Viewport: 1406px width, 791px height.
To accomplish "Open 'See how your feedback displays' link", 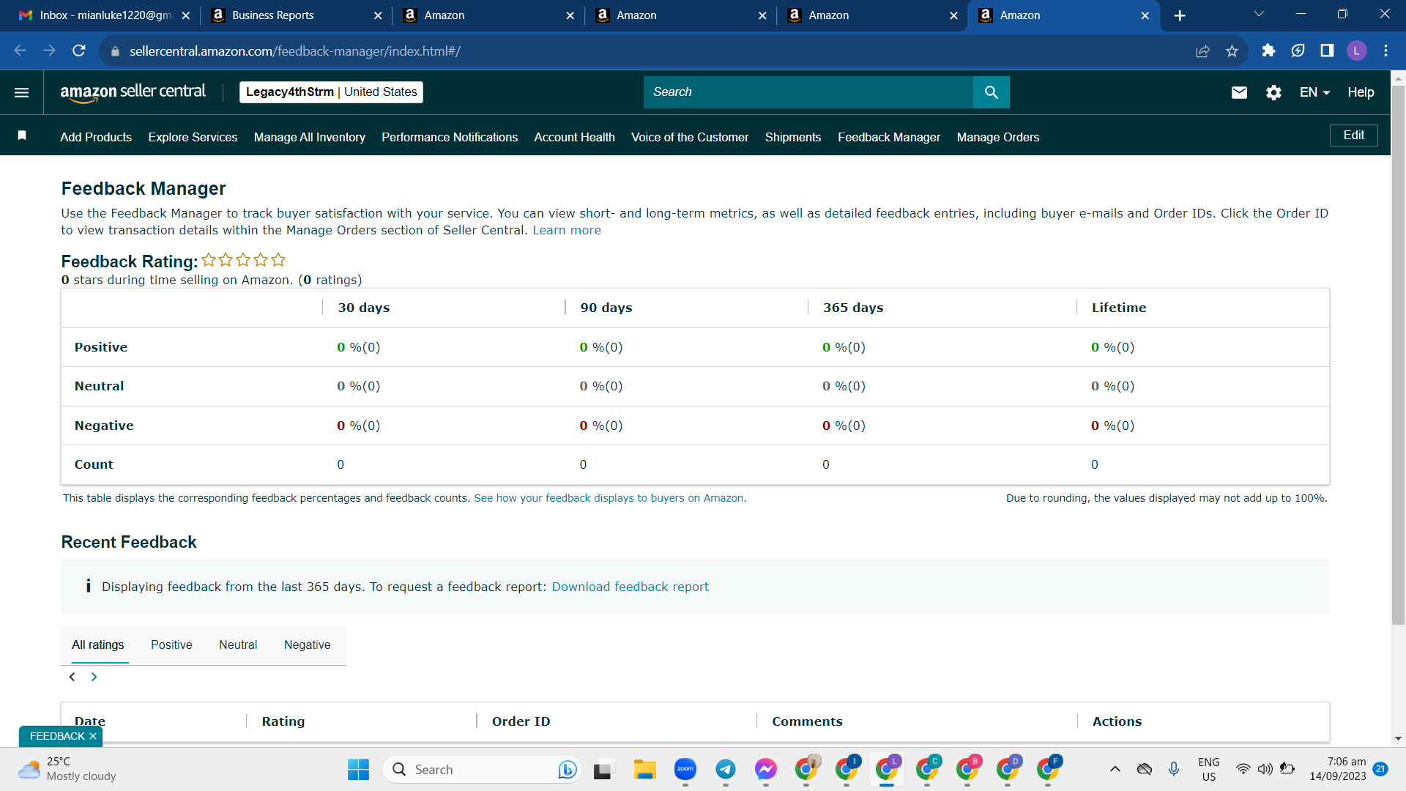I will tap(610, 498).
